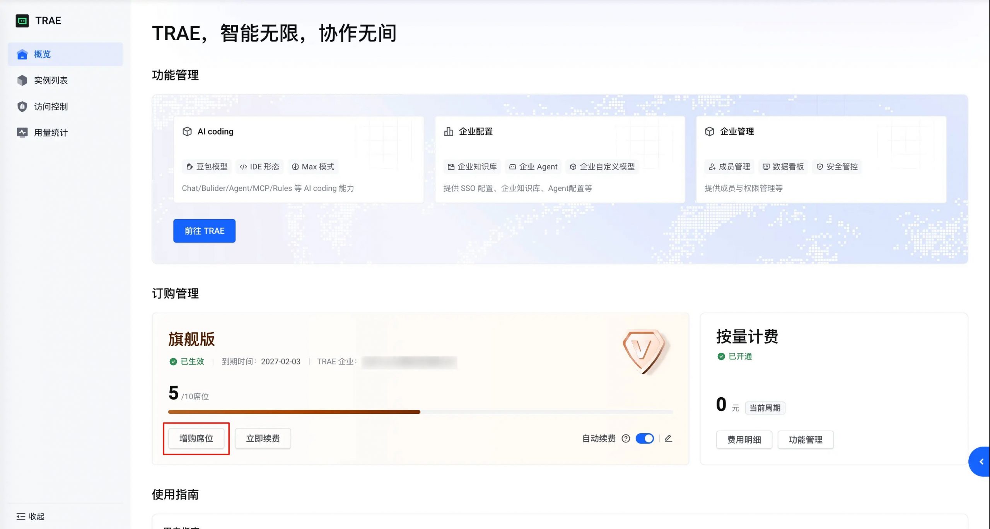This screenshot has width=990, height=529.
Task: Collapse the sidebar with 收起
Action: [x=31, y=516]
